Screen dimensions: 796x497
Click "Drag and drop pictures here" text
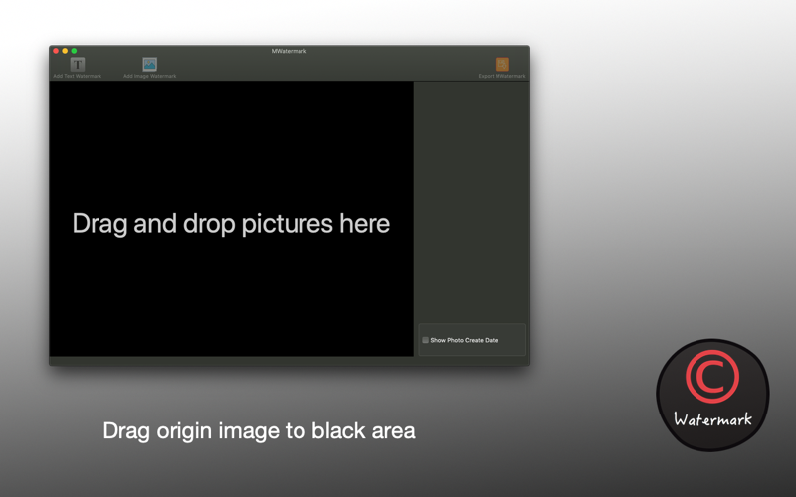click(x=231, y=224)
